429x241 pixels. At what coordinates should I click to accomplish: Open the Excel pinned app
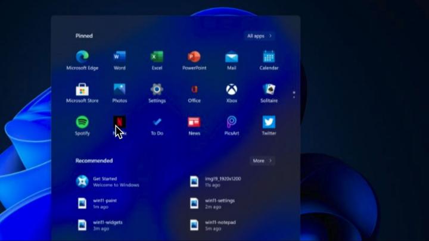click(x=157, y=60)
